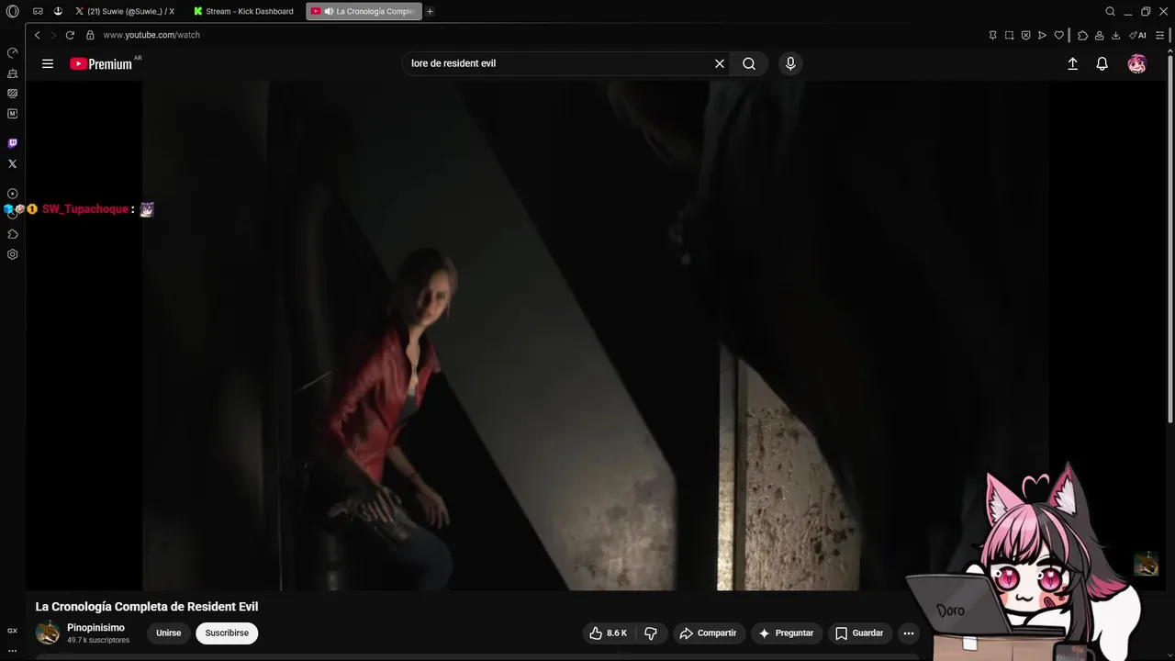Viewport: 1175px width, 661px height.
Task: Open the ad blocker shield icon
Action: pos(1025,35)
